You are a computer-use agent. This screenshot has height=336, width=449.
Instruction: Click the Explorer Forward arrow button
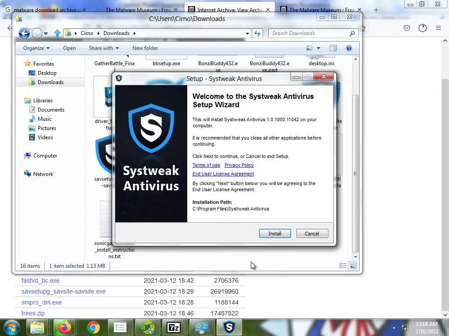click(37, 33)
